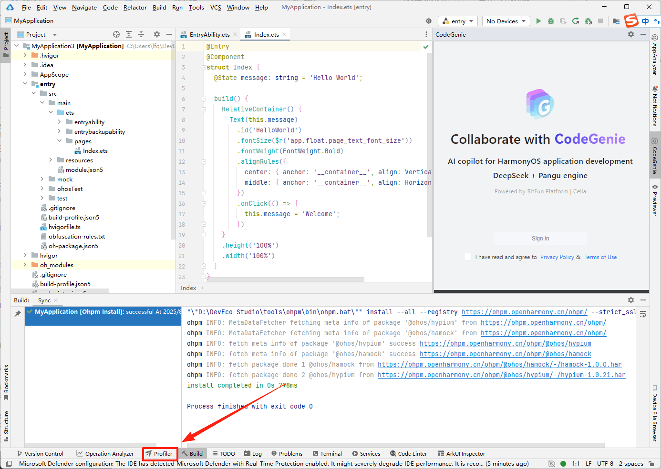661x469 pixels.
Task: Close the EntryAbility.ets editor tab
Action: (x=235, y=34)
